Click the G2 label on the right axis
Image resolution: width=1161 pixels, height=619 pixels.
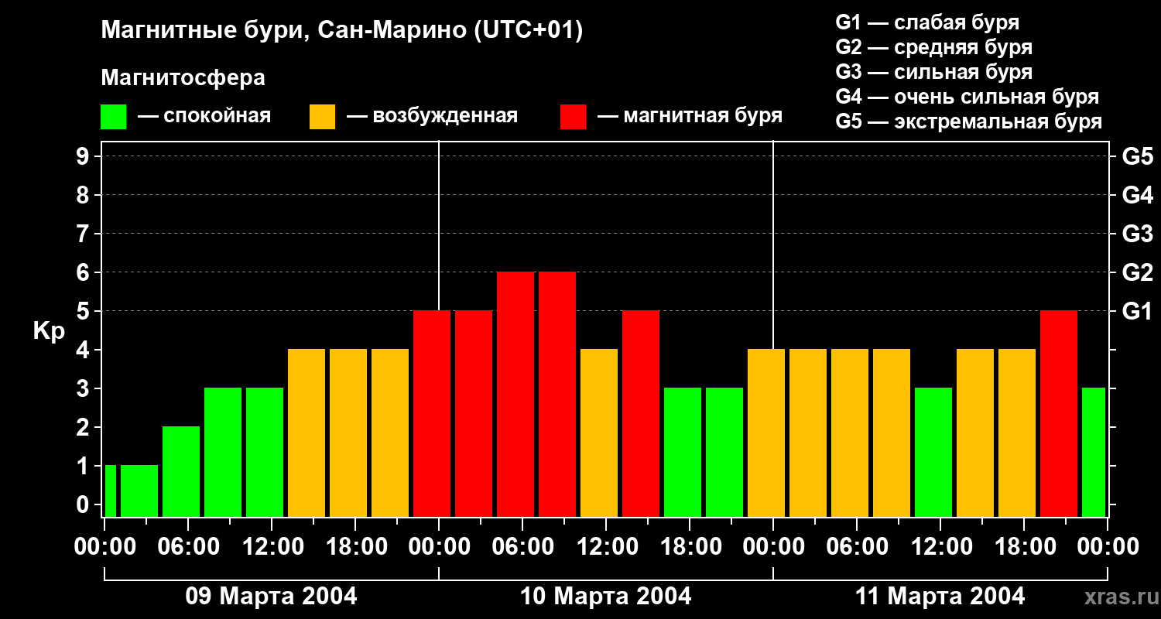[x=1137, y=272]
